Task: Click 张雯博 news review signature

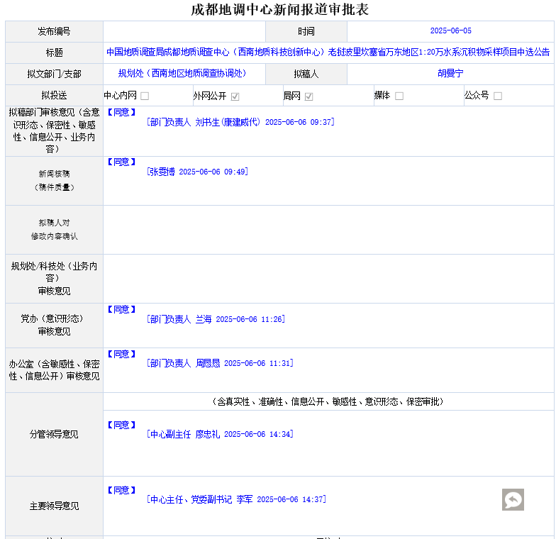Action: 198,172
